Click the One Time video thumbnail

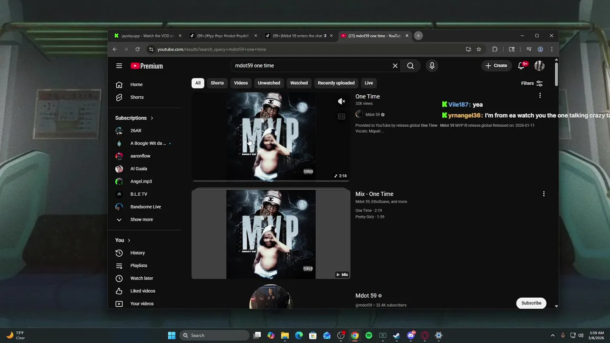(x=271, y=136)
